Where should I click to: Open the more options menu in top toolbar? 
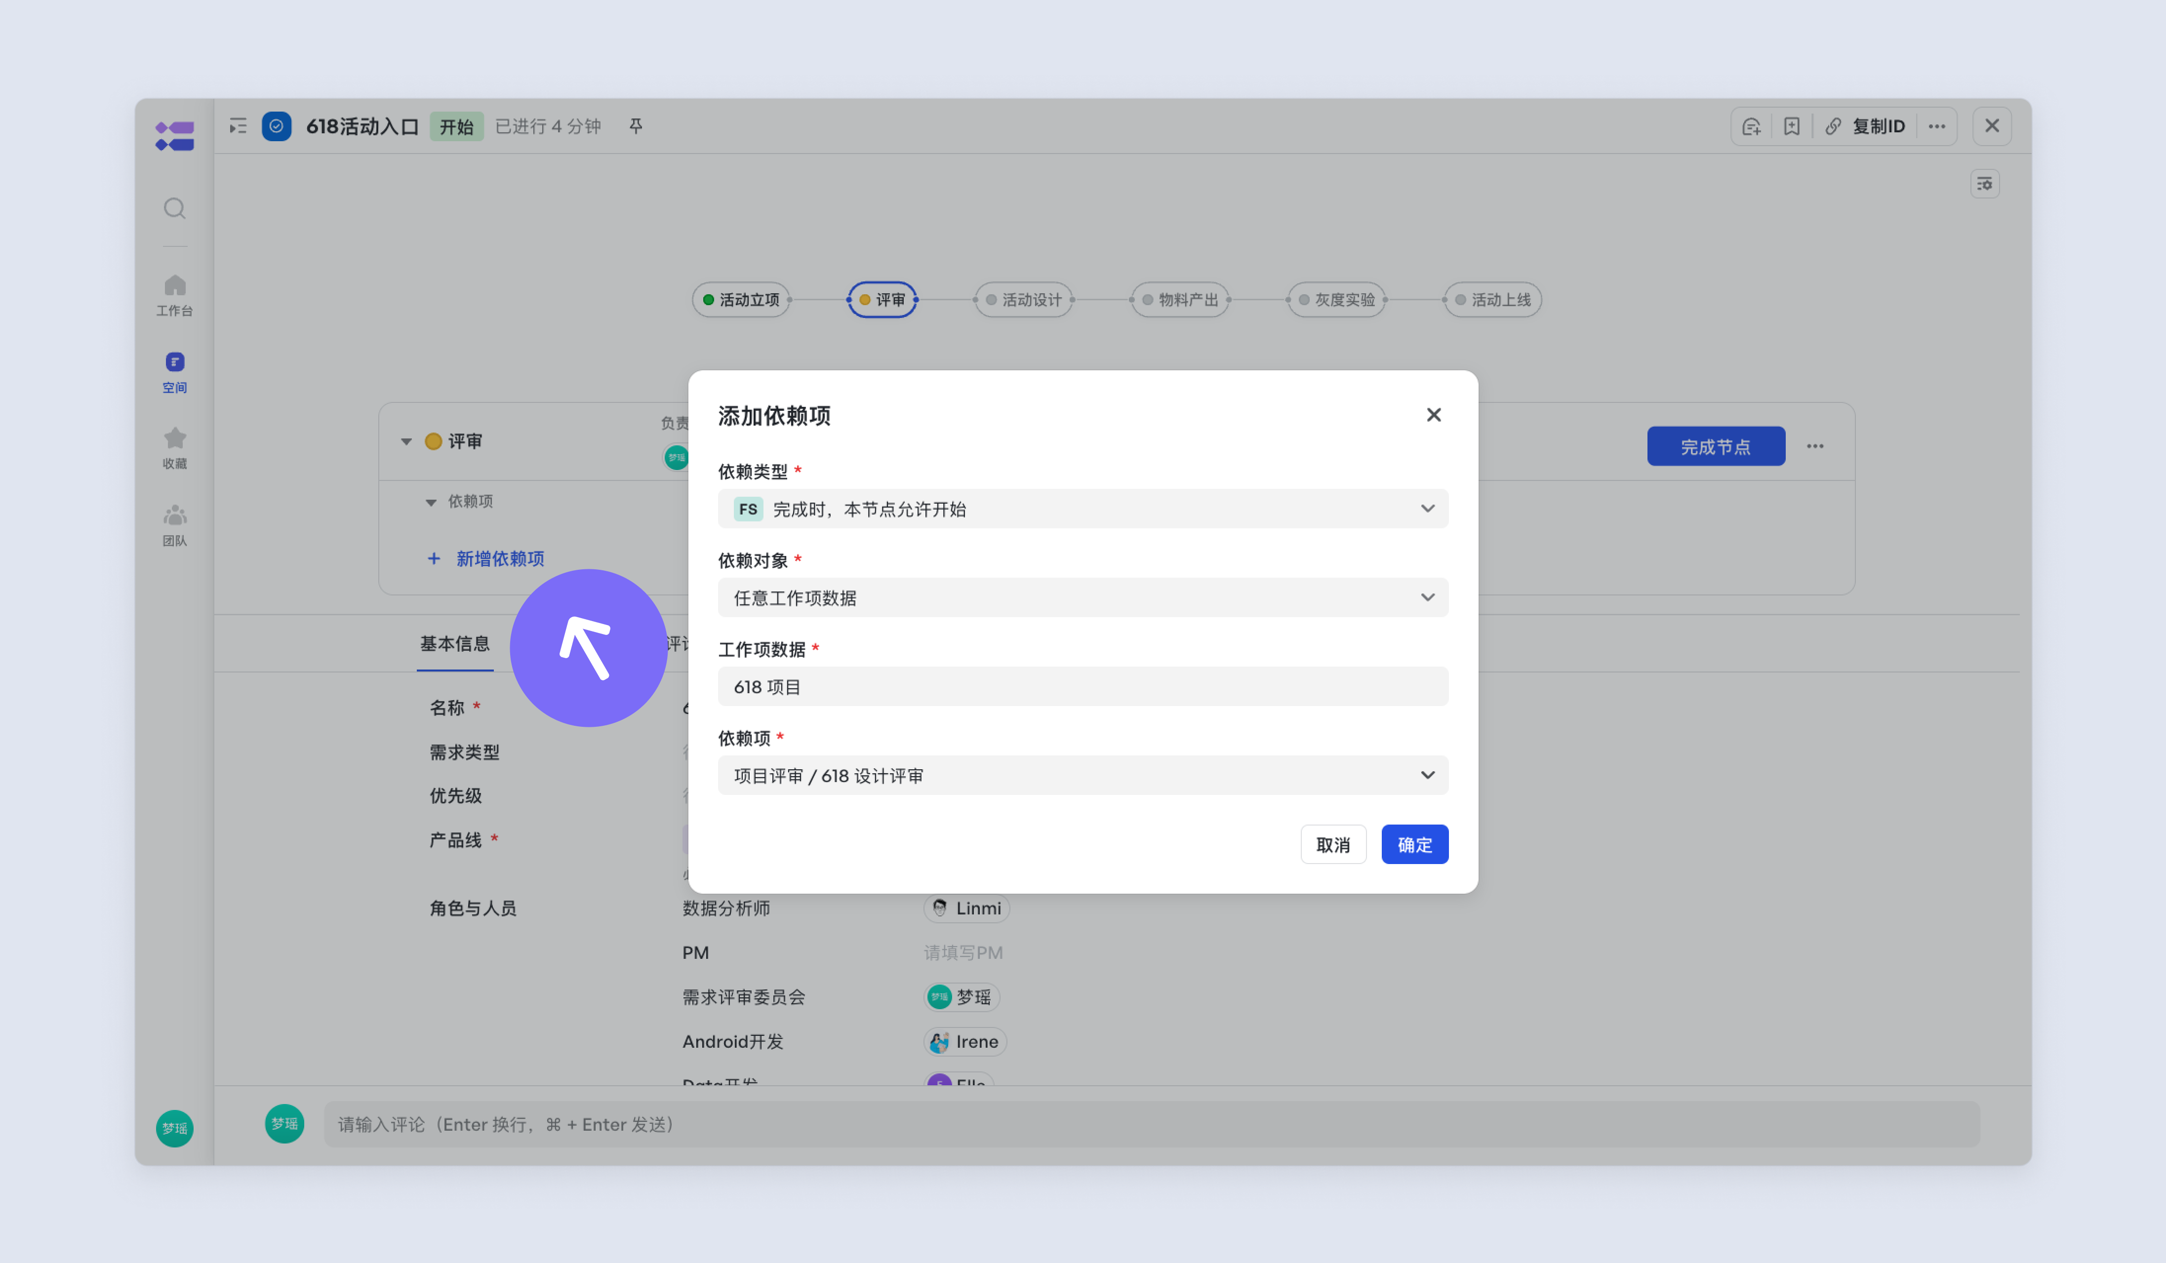pos(1936,126)
